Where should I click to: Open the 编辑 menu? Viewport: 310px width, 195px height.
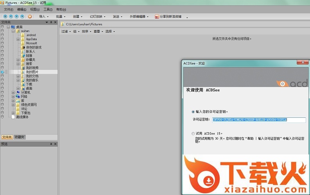pyautogui.click(x=22, y=9)
